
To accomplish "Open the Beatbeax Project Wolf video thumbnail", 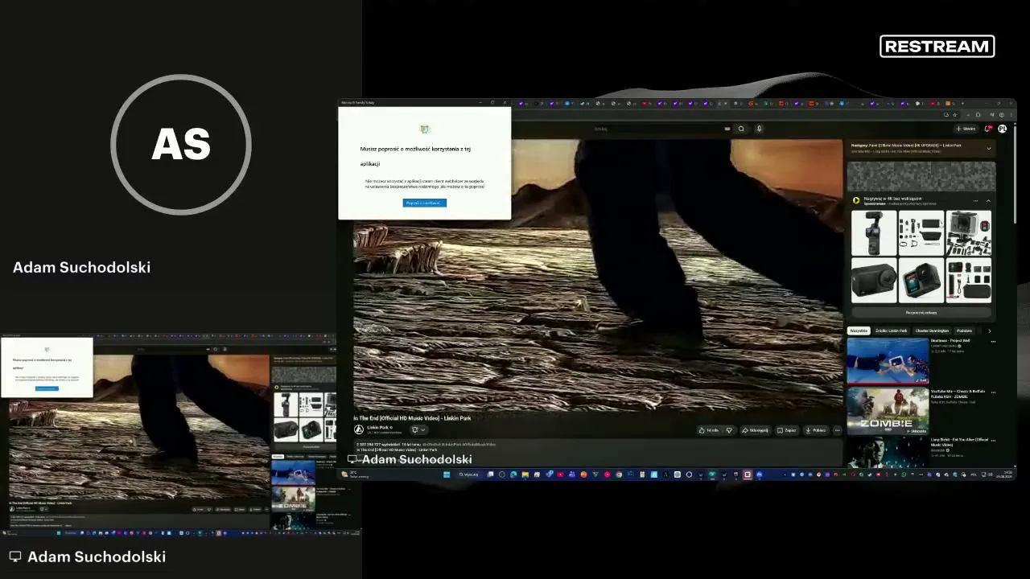I will coord(888,360).
